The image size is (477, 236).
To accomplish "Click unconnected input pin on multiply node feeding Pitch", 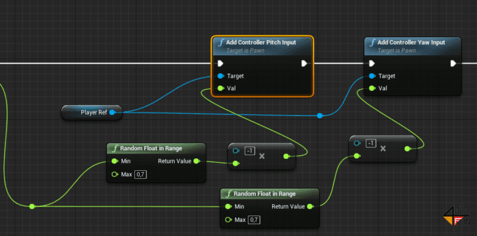I will [236, 150].
